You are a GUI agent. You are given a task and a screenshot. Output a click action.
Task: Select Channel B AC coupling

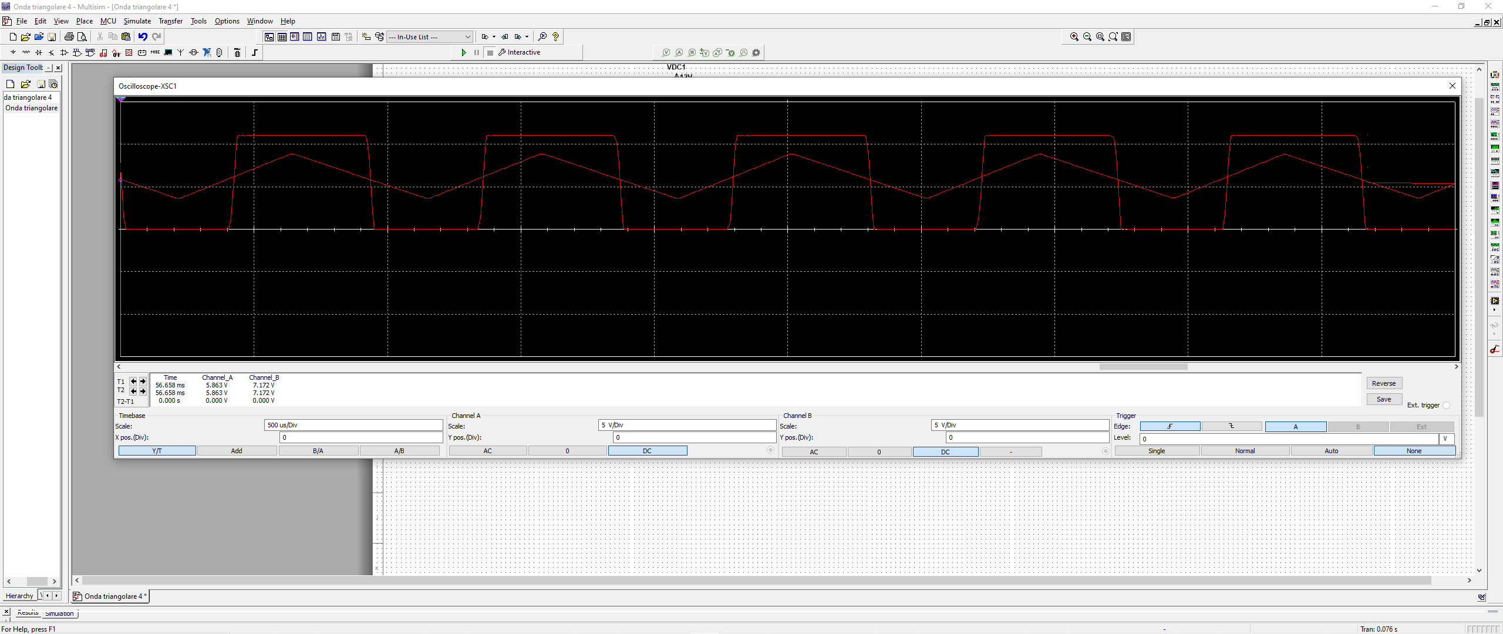tap(814, 452)
